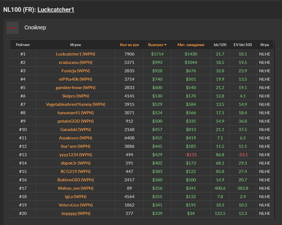Click the expectation value $1430
This screenshot has width=282, height=225.
point(191,54)
